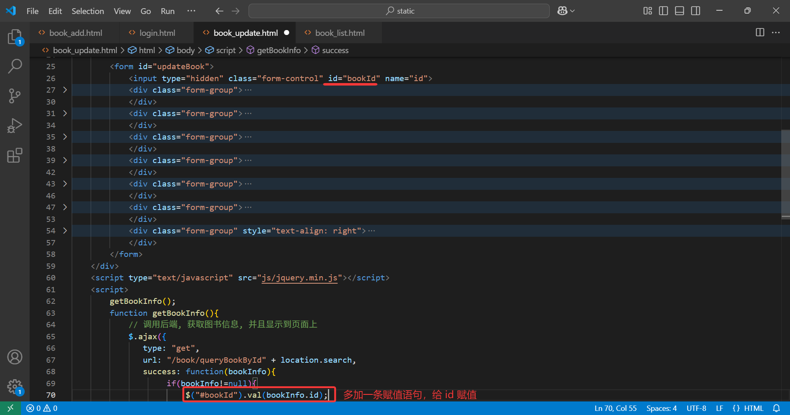Open the Extensions view
790x415 pixels.
coord(15,155)
